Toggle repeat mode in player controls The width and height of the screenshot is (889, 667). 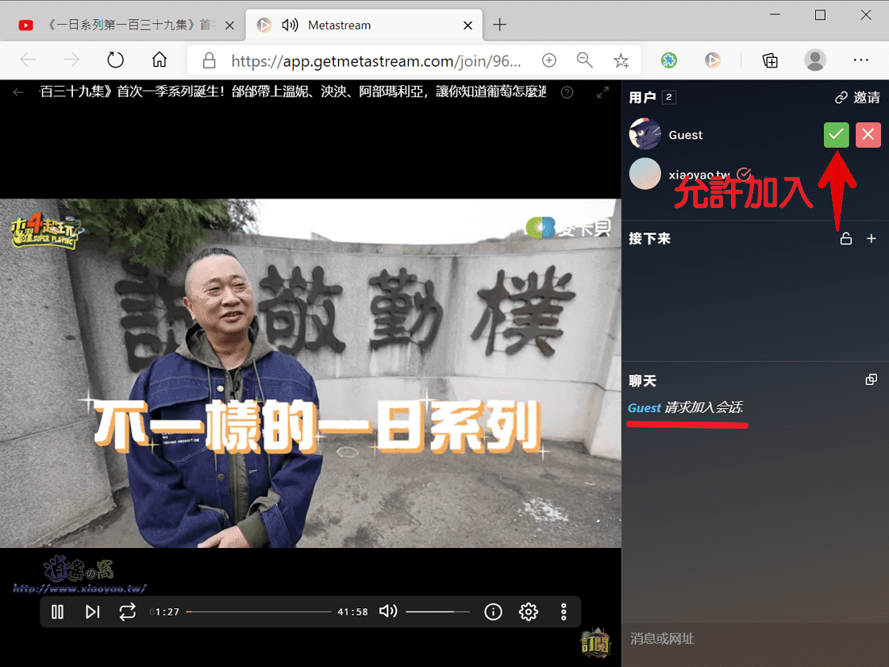128,612
